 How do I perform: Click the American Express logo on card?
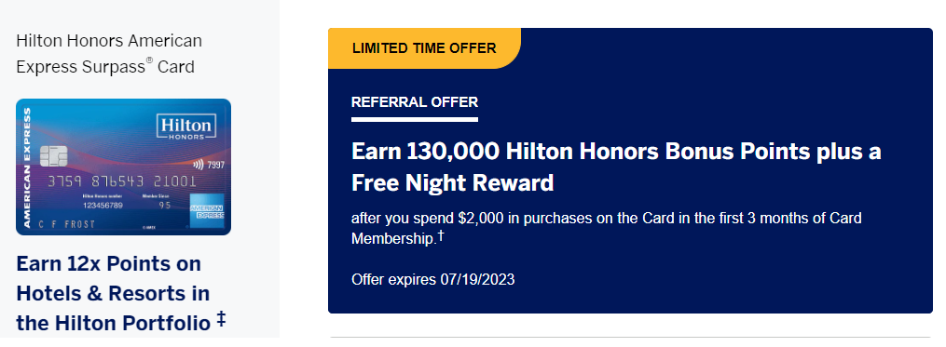click(208, 209)
